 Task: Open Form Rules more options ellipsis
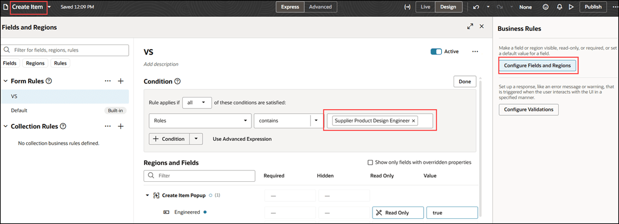(108, 81)
